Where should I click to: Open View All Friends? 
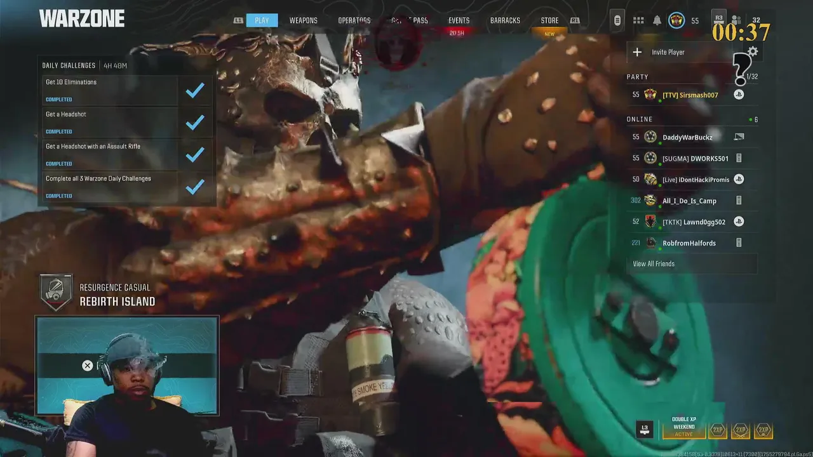pos(692,264)
